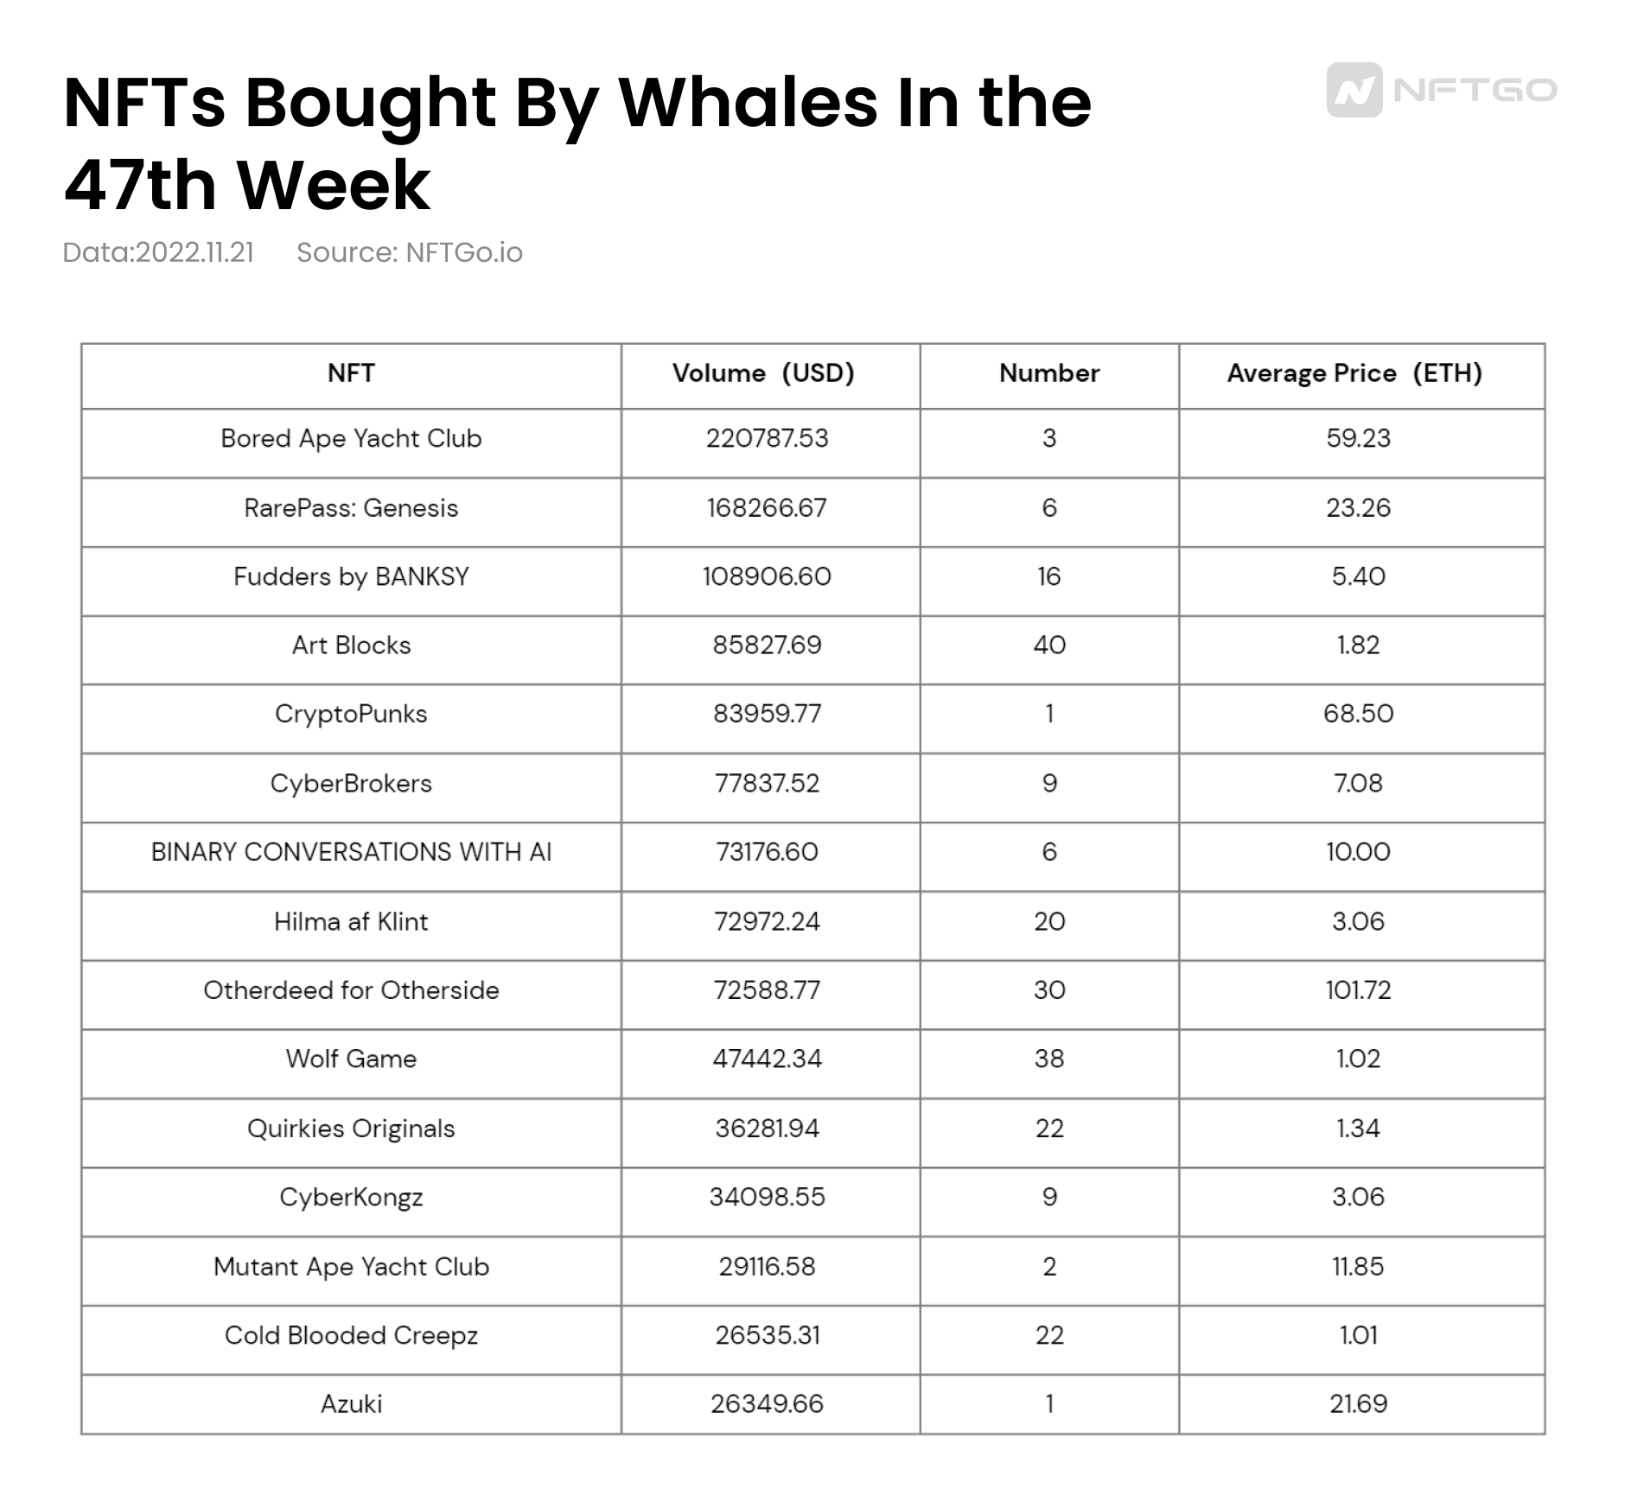Select the Art Blocks name cell
The width and height of the screenshot is (1625, 1501).
351,646
